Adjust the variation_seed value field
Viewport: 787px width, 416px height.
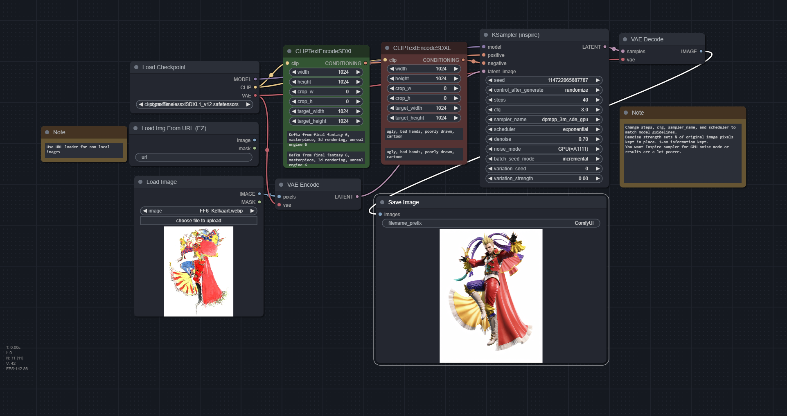click(x=544, y=169)
